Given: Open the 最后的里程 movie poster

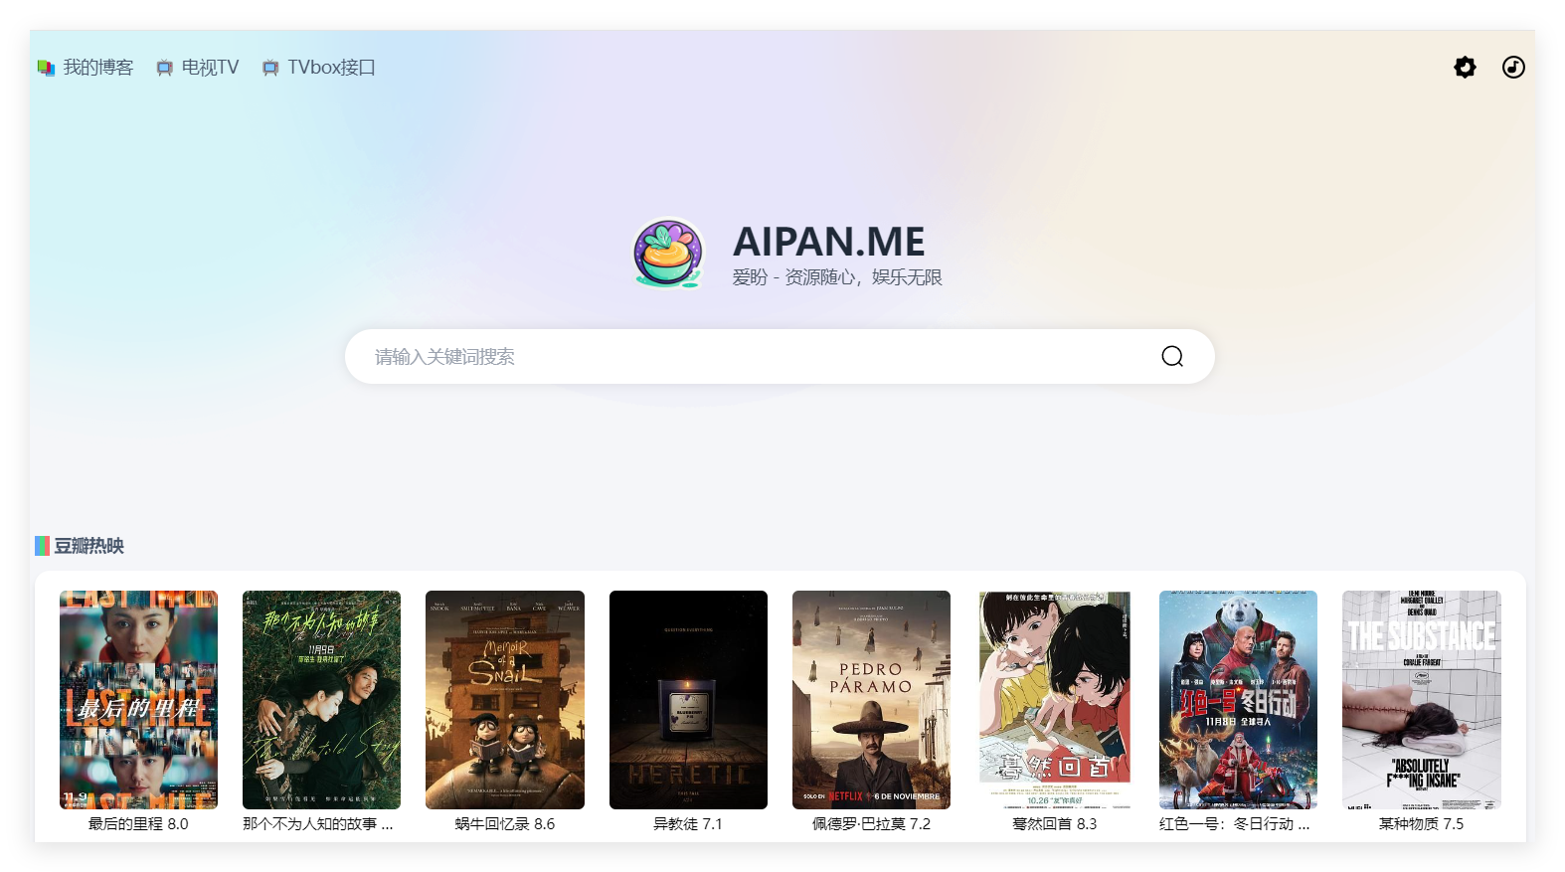Looking at the screenshot, I should click(138, 700).
